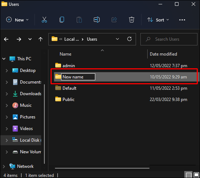Select Local Disk in navigation pane
The image size is (200, 178).
pyautogui.click(x=31, y=140)
